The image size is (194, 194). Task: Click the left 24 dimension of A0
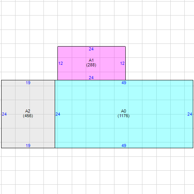[58, 114]
